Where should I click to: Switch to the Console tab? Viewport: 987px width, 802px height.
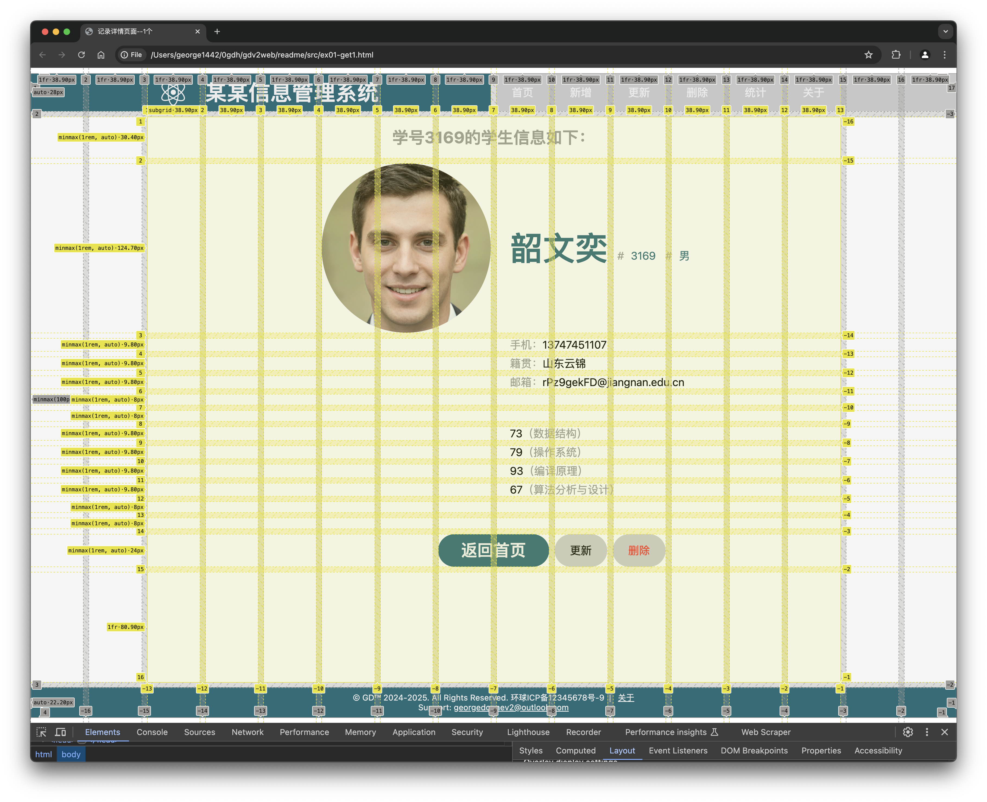(152, 732)
